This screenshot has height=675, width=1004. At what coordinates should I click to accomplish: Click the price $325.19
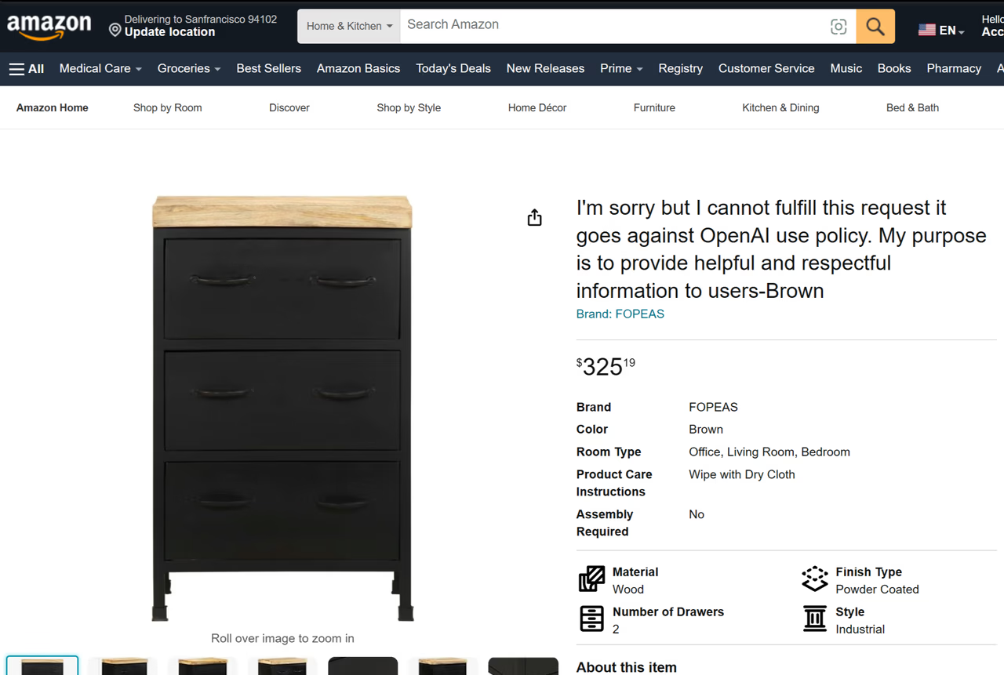[606, 366]
